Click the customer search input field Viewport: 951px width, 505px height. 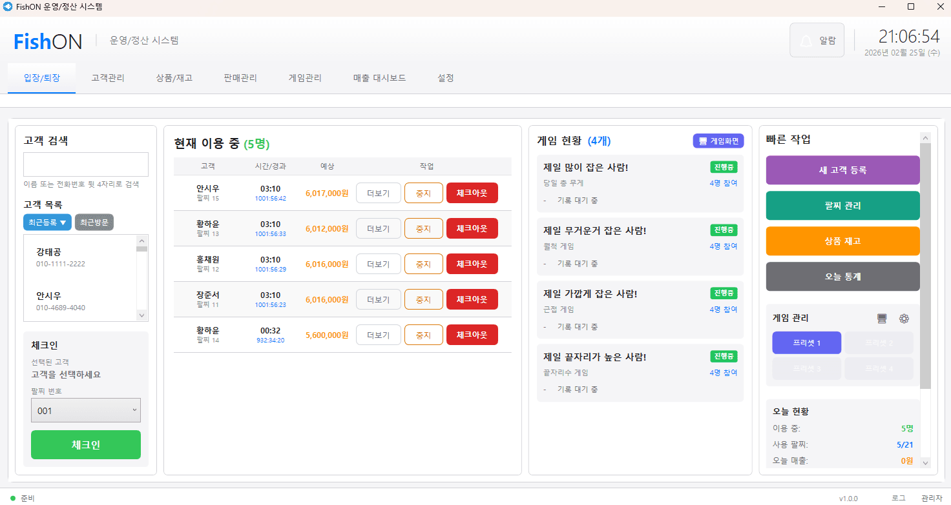point(85,164)
